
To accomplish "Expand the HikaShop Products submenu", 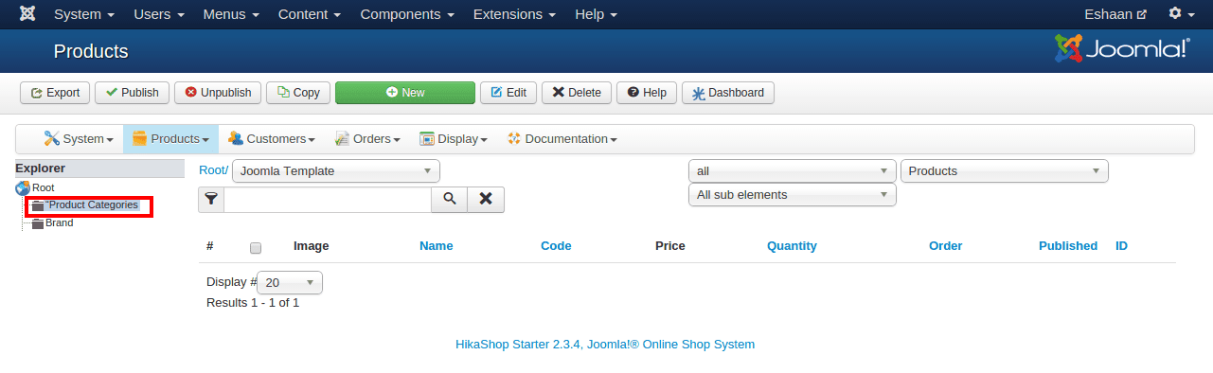I will (x=170, y=139).
